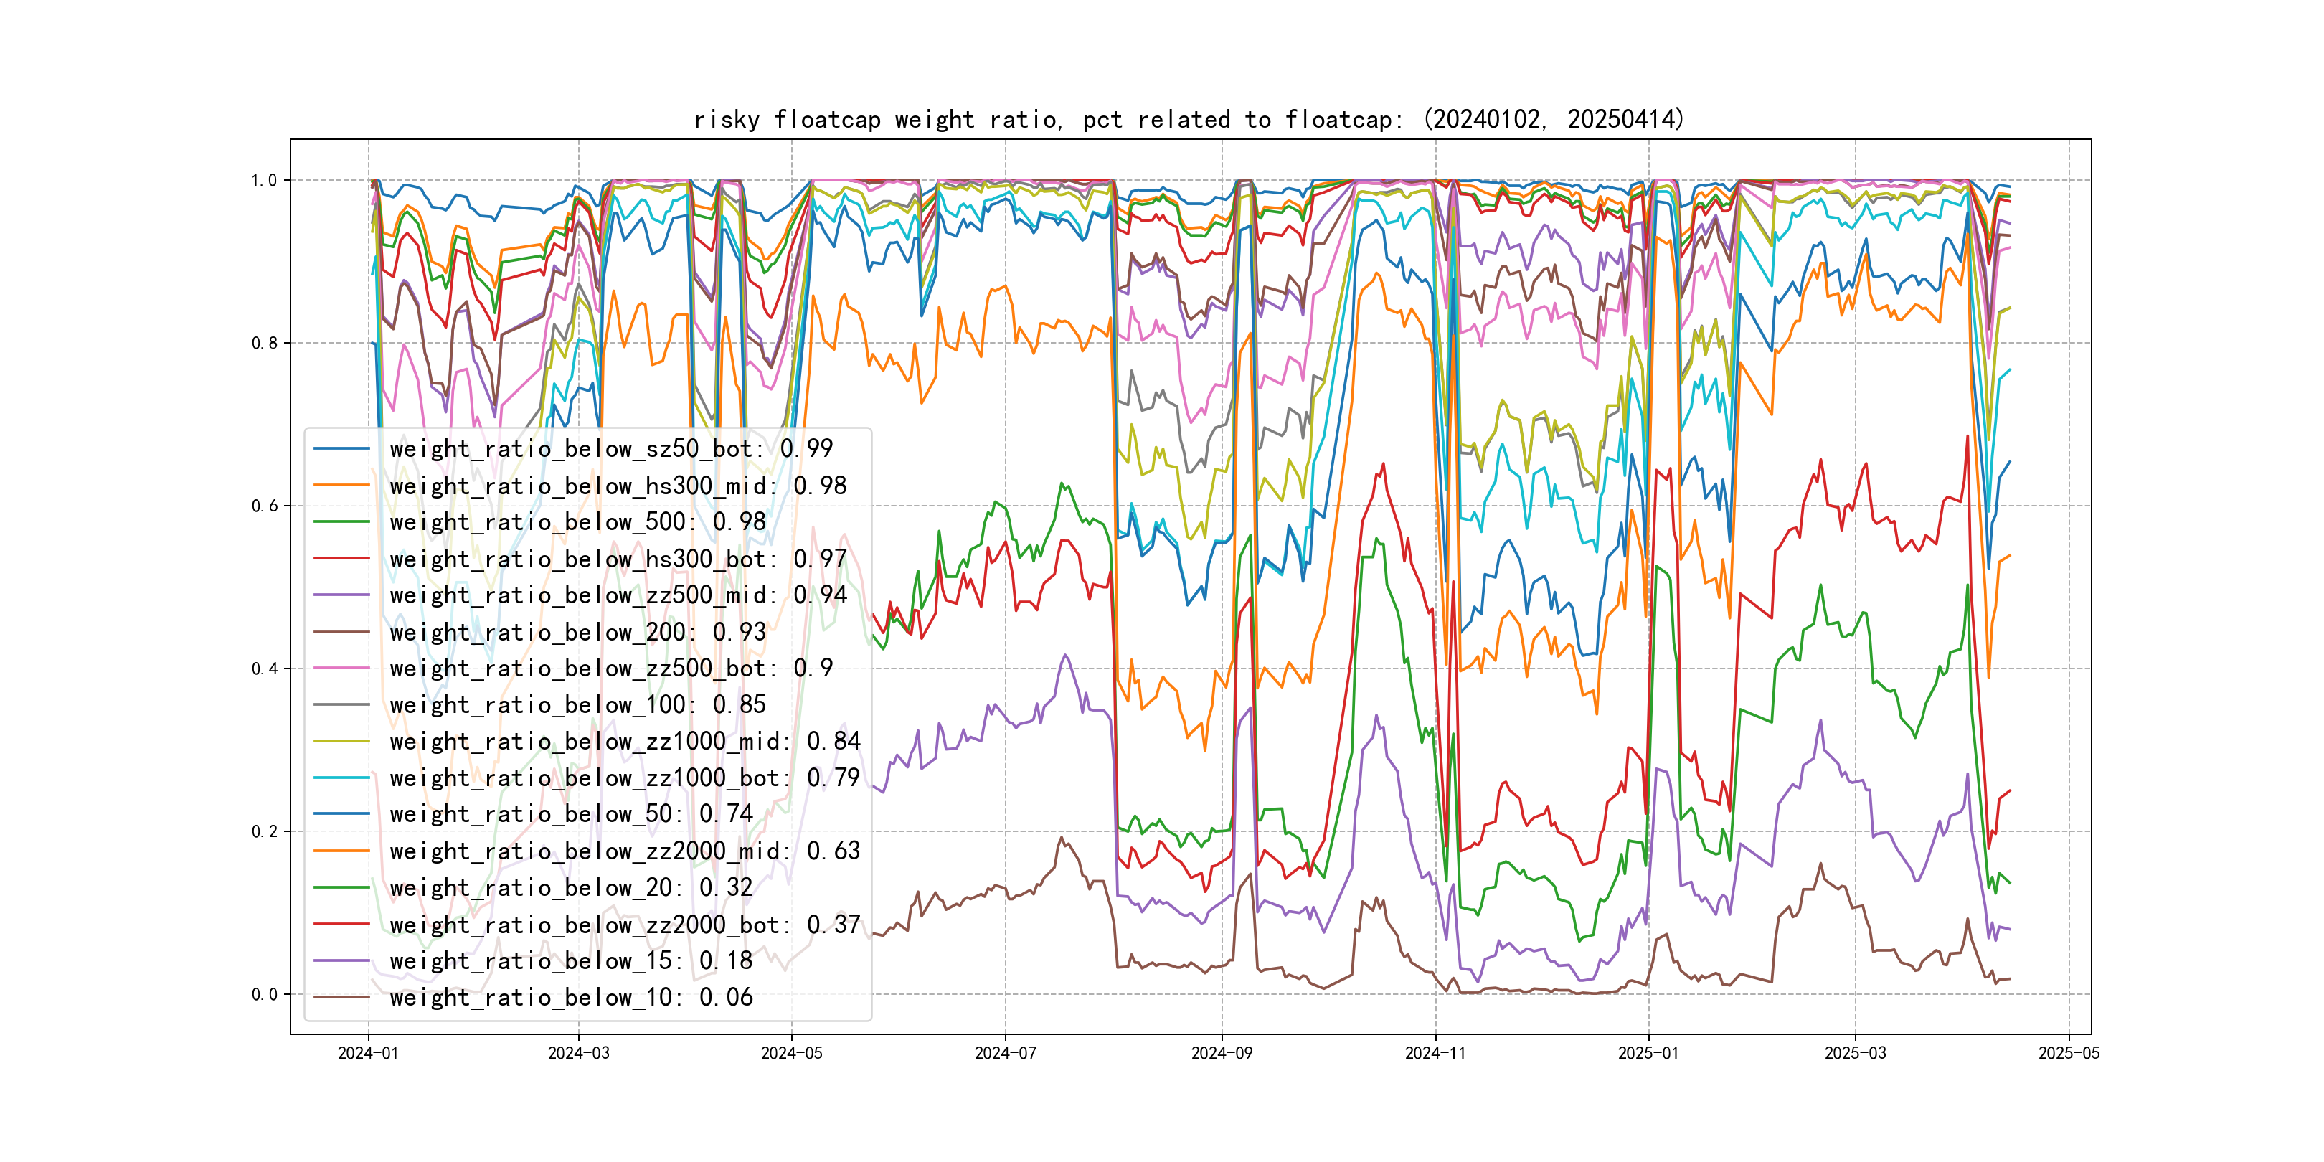Viewport: 2324px width, 1162px height.
Task: Click legend label weight_ratio_below_10
Action: coord(570,997)
